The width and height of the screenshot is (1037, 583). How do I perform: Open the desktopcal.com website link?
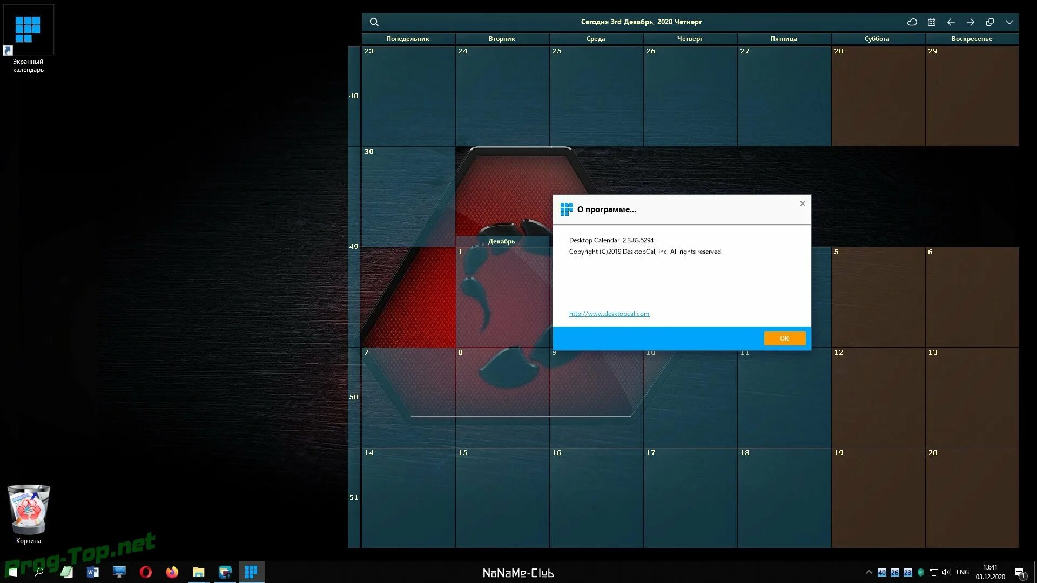pyautogui.click(x=609, y=314)
